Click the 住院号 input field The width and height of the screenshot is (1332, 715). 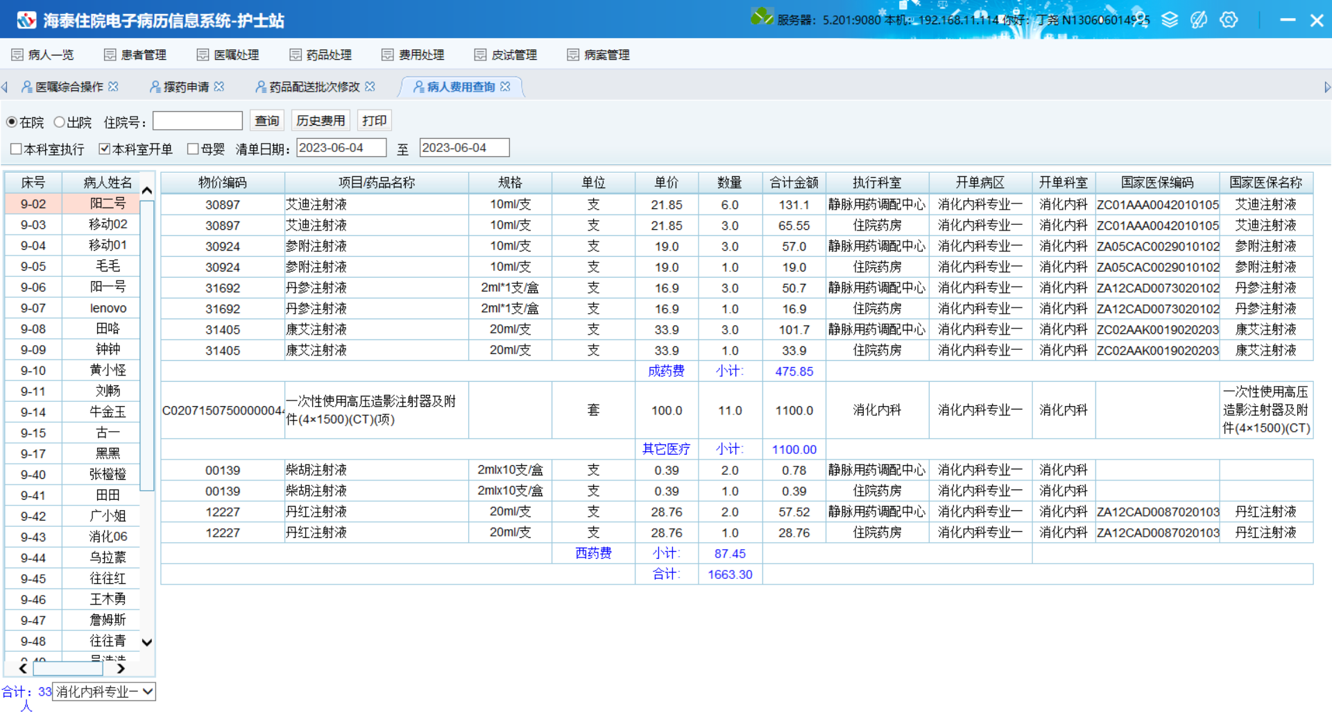(x=198, y=121)
